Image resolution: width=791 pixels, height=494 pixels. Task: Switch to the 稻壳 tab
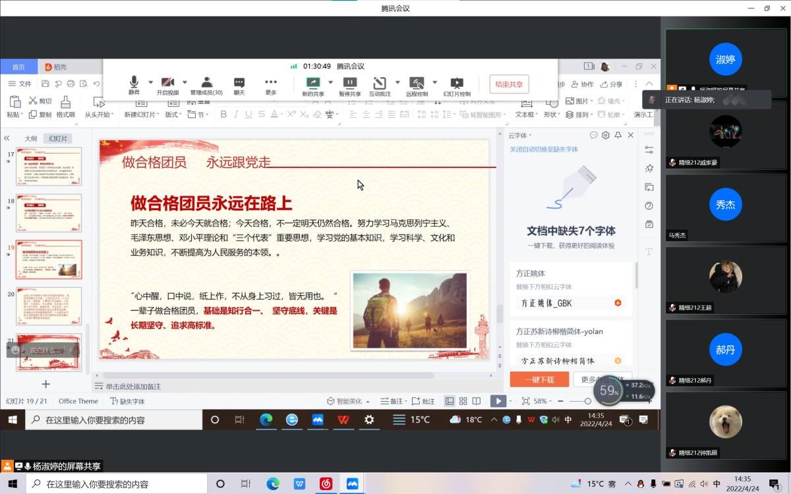click(x=56, y=67)
